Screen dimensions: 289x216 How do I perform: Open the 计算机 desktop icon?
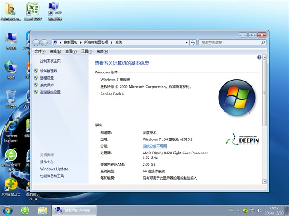point(11,41)
